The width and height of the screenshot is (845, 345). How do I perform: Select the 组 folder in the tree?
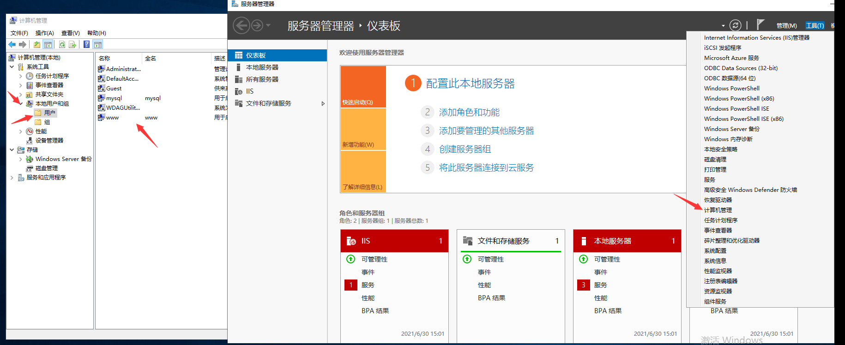pos(42,122)
